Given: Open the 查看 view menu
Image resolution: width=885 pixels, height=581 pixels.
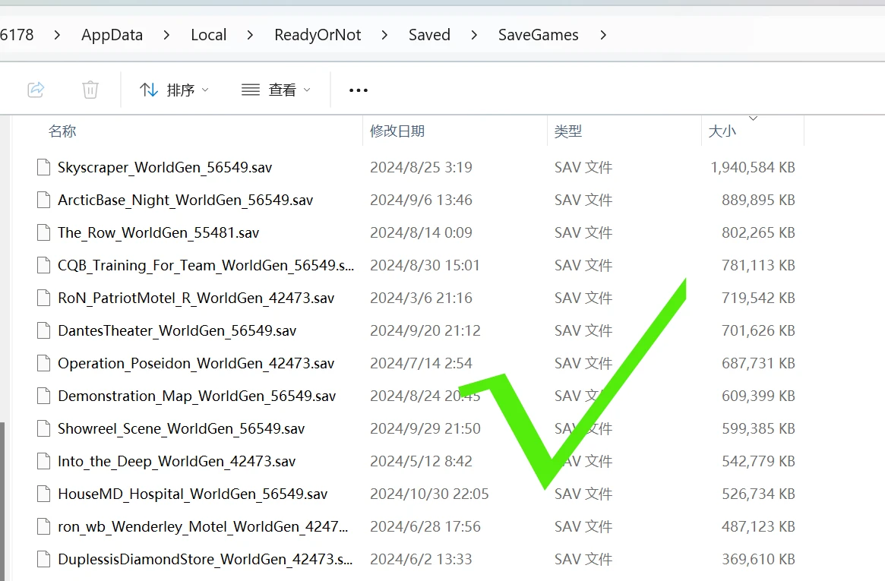Looking at the screenshot, I should coord(276,90).
